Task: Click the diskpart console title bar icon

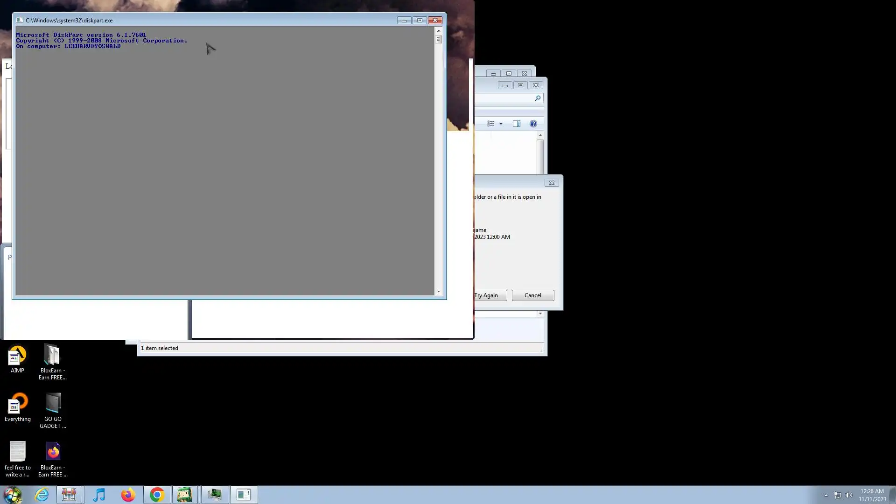Action: click(20, 20)
